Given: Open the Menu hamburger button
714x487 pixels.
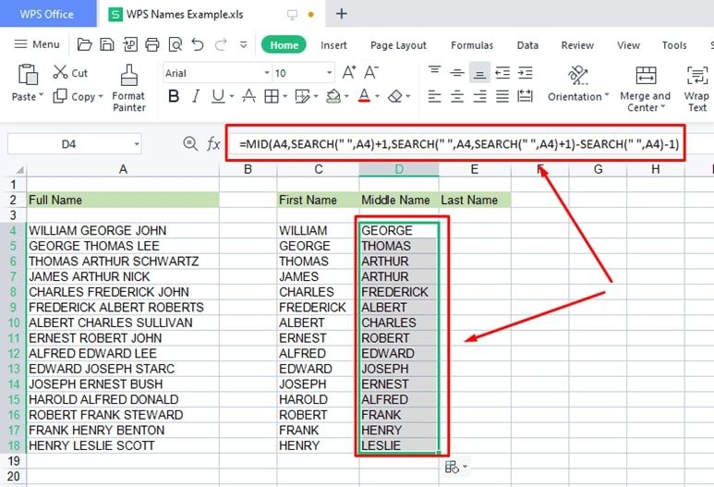Looking at the screenshot, I should [x=36, y=44].
